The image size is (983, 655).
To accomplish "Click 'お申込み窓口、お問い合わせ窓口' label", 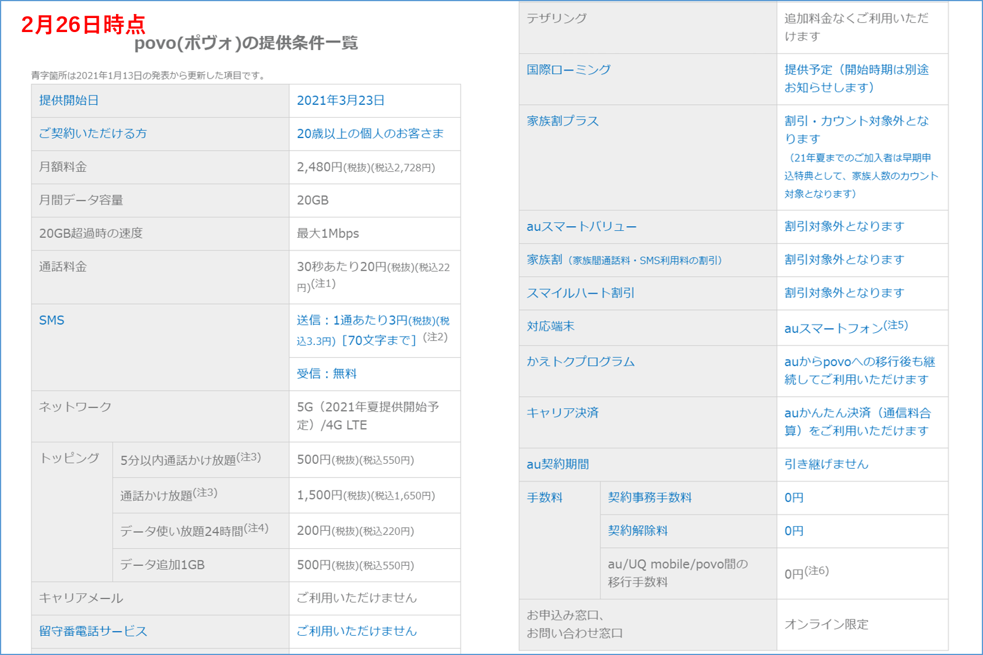I will click(575, 624).
